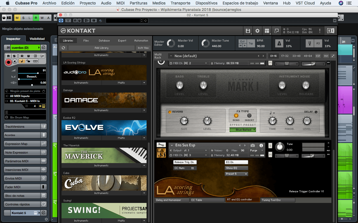358x223 pixels.
Task: Toggle the Cubase constrain delay compensation power button
Action: tap(4, 18)
